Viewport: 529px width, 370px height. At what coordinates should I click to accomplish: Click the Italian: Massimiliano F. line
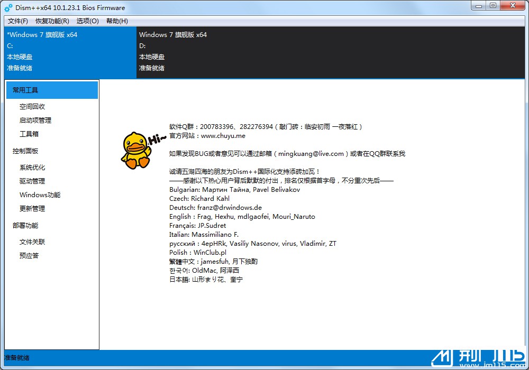click(204, 235)
